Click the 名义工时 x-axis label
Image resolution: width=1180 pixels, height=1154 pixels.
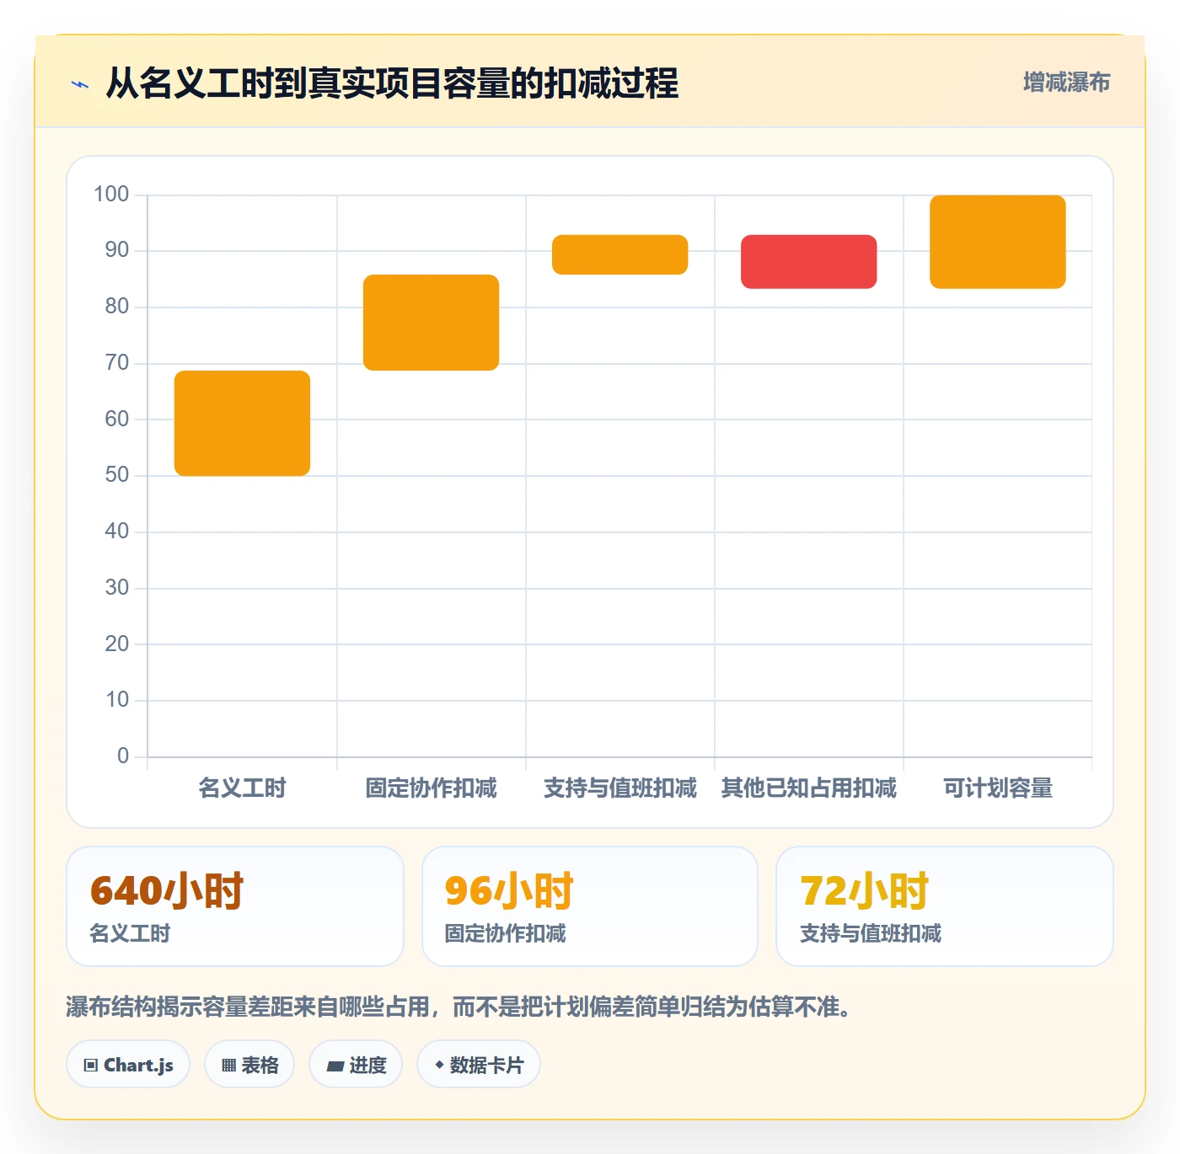point(242,788)
